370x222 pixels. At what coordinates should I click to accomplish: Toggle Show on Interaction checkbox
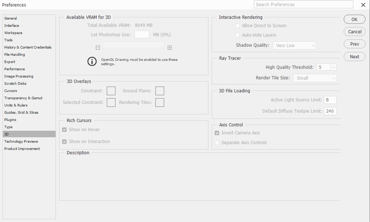[64, 142]
